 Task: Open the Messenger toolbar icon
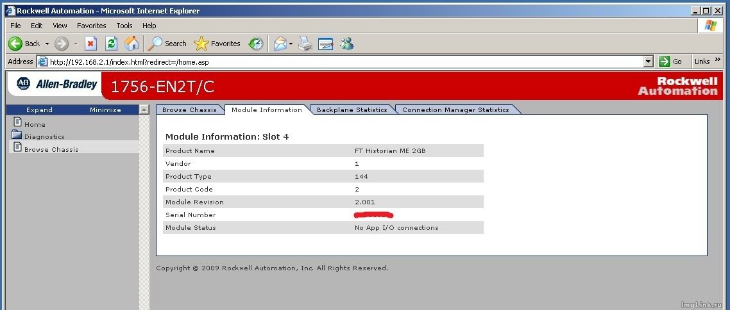347,44
